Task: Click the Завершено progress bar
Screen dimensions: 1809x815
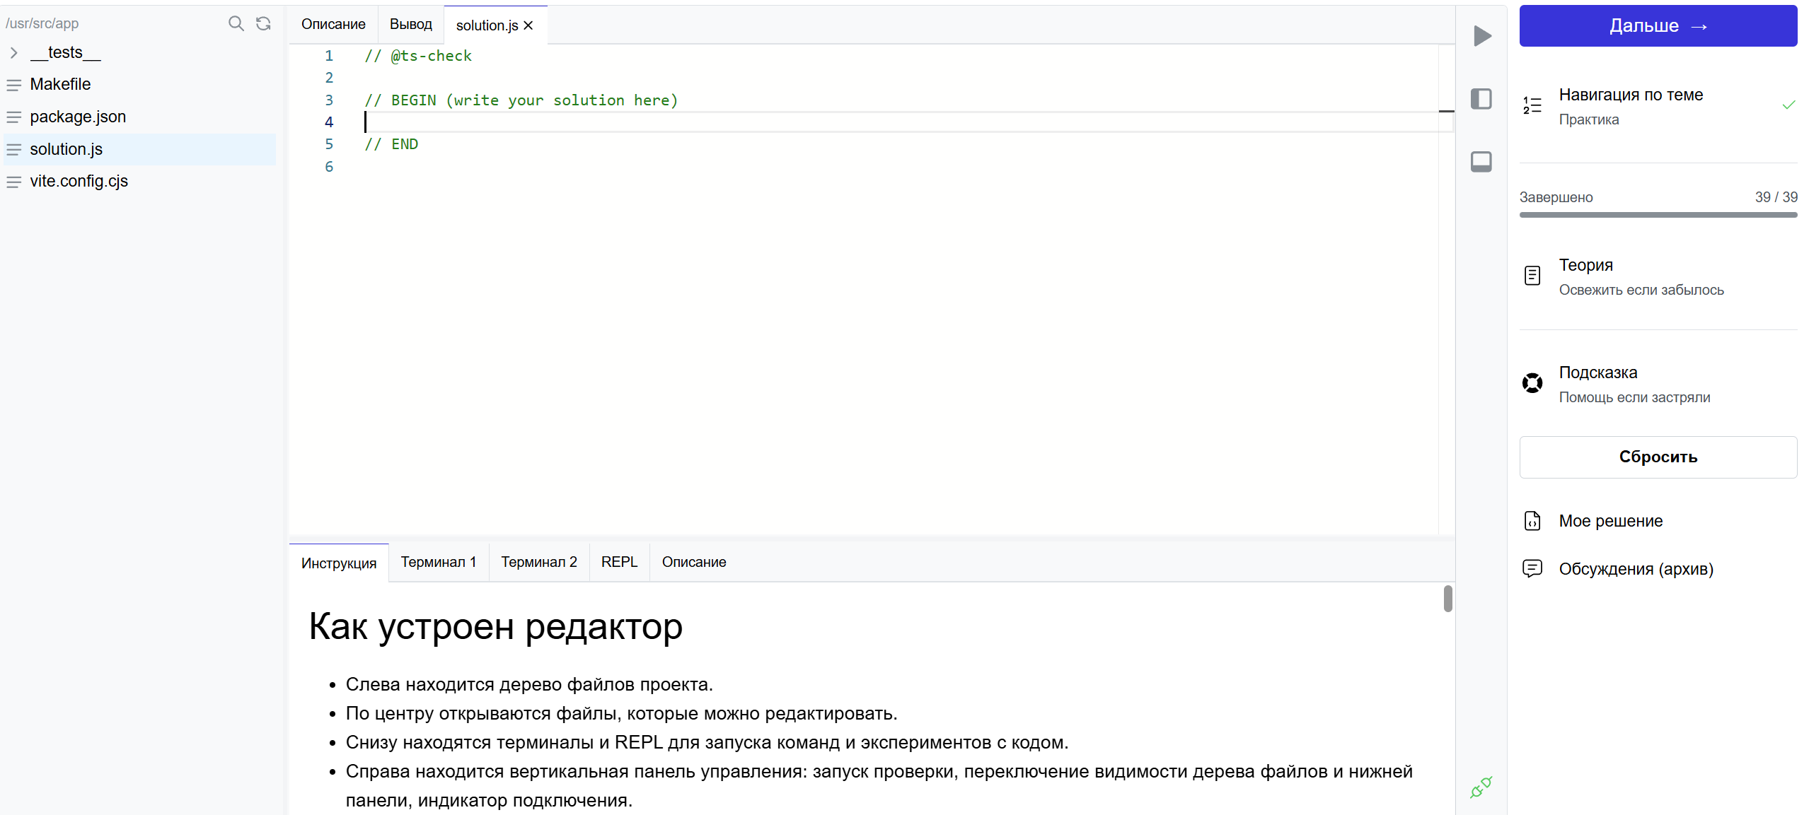Action: (x=1658, y=215)
